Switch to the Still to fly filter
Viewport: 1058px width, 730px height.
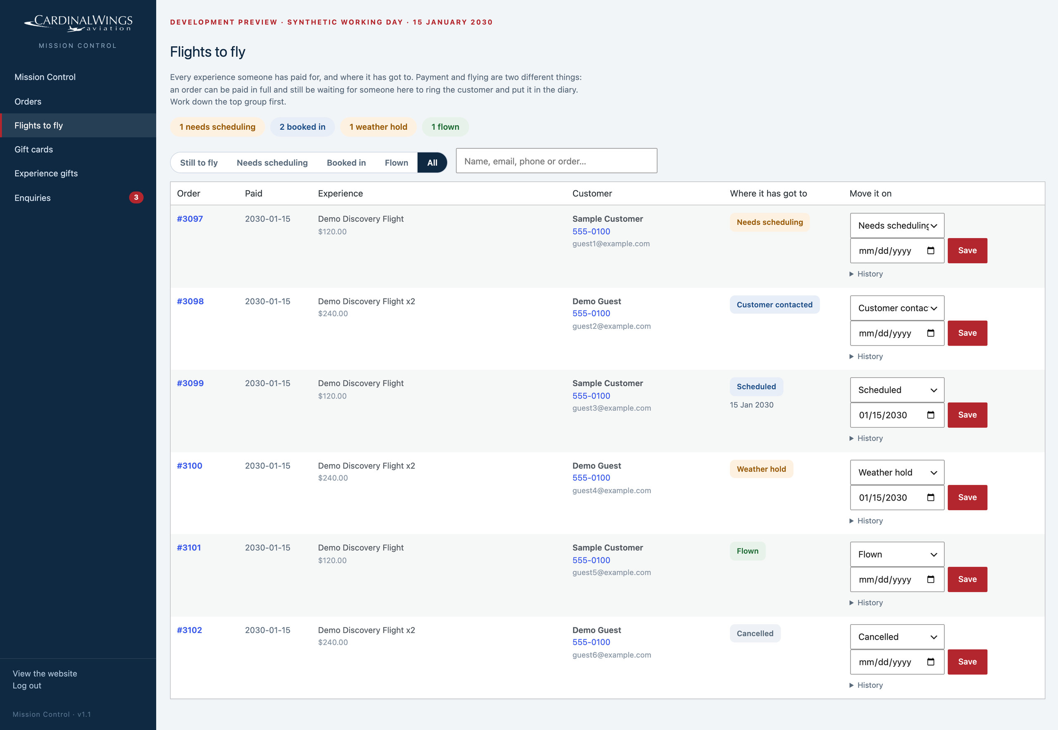click(x=199, y=163)
